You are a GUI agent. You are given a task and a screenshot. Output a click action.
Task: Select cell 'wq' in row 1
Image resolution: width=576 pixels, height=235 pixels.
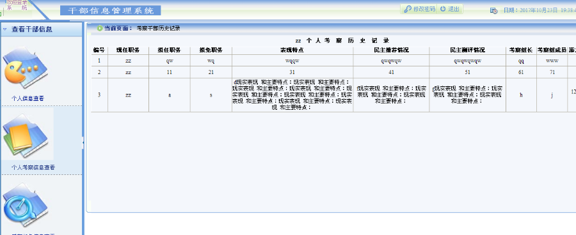211,61
